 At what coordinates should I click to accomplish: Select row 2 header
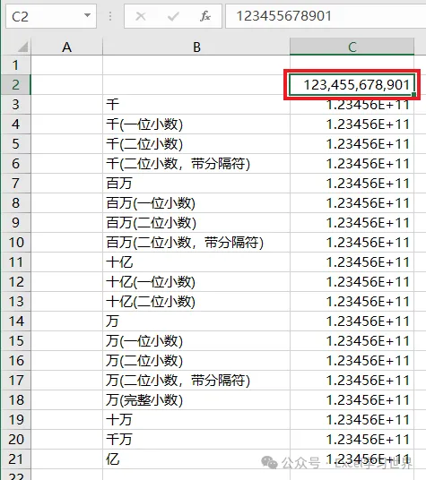click(16, 84)
